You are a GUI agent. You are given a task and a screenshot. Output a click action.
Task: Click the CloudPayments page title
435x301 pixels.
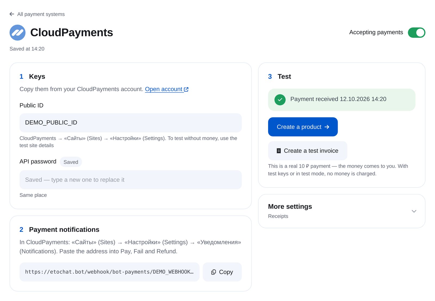pos(72,33)
